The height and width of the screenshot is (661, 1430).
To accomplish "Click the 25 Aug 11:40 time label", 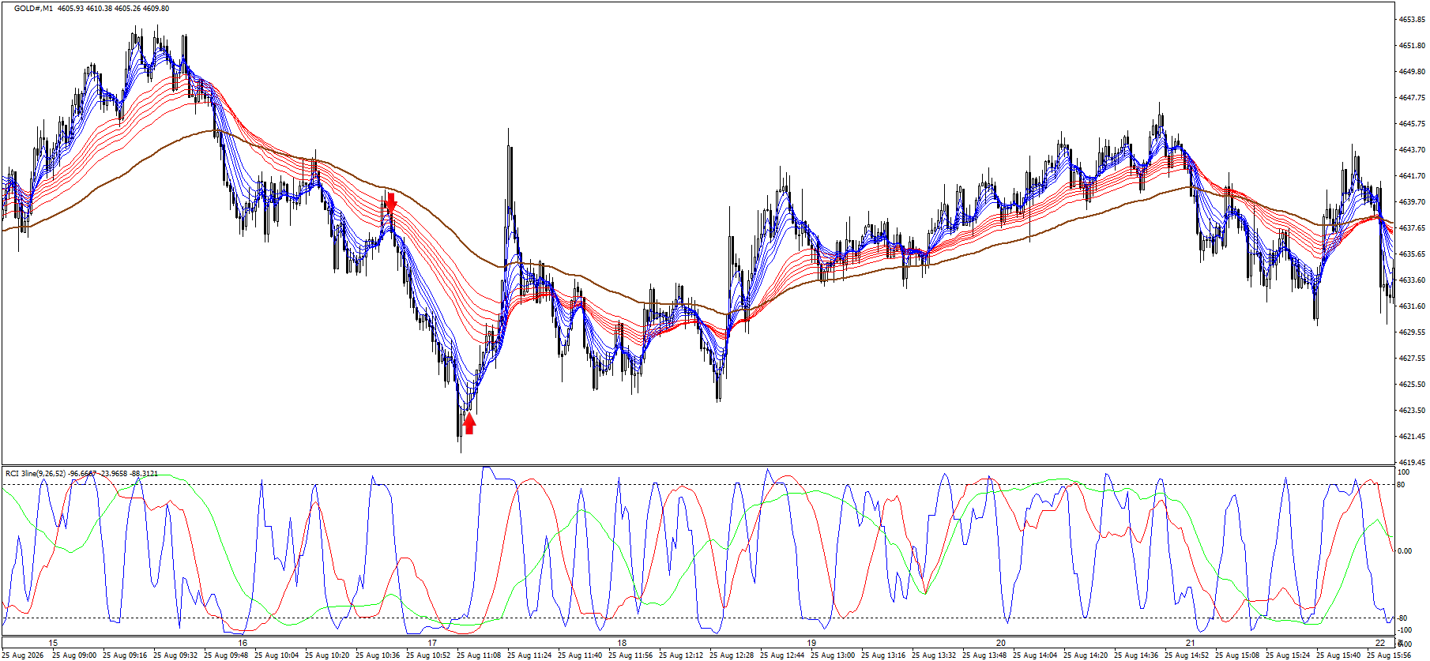I will tap(581, 655).
